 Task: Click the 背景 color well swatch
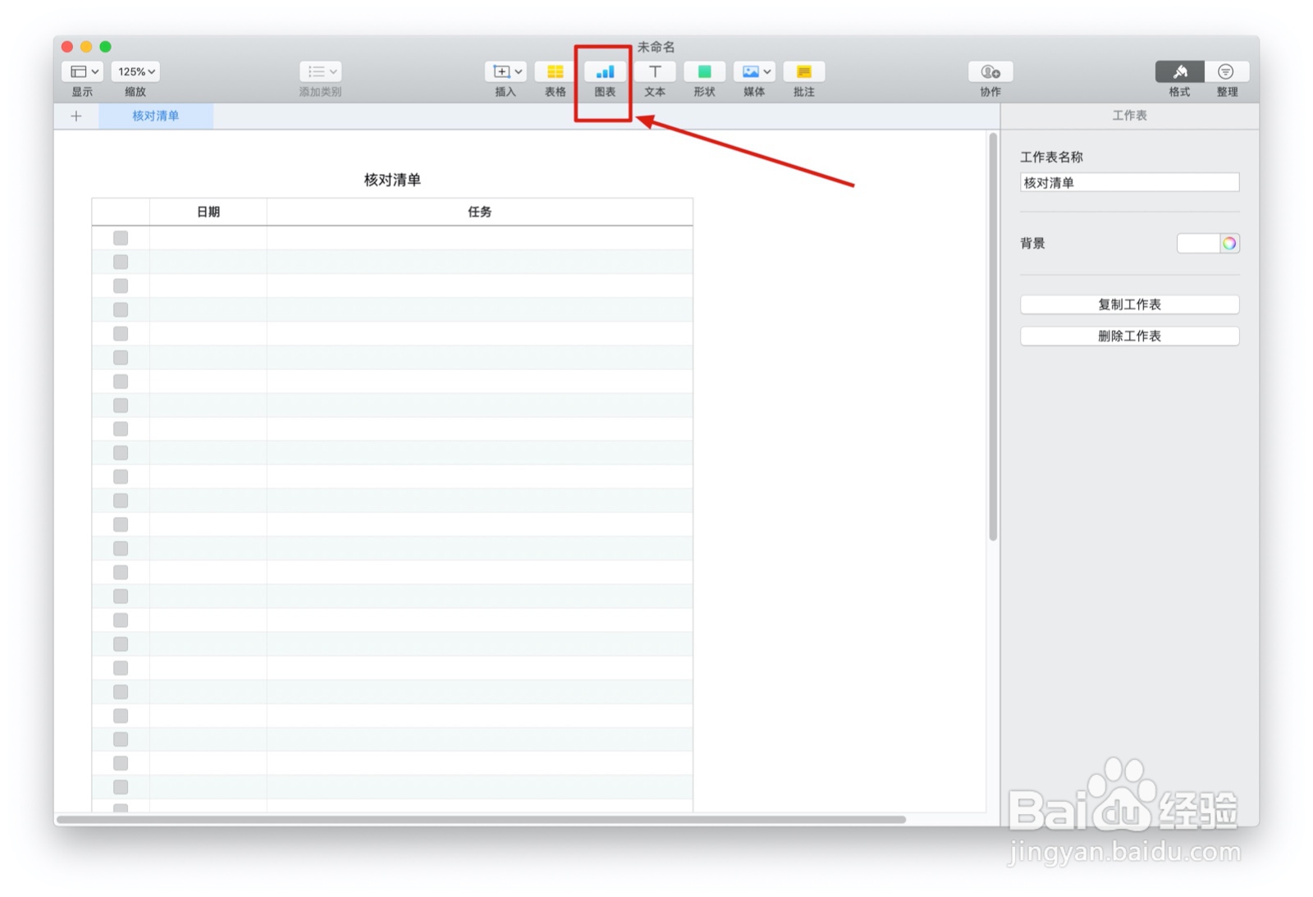tap(1198, 243)
